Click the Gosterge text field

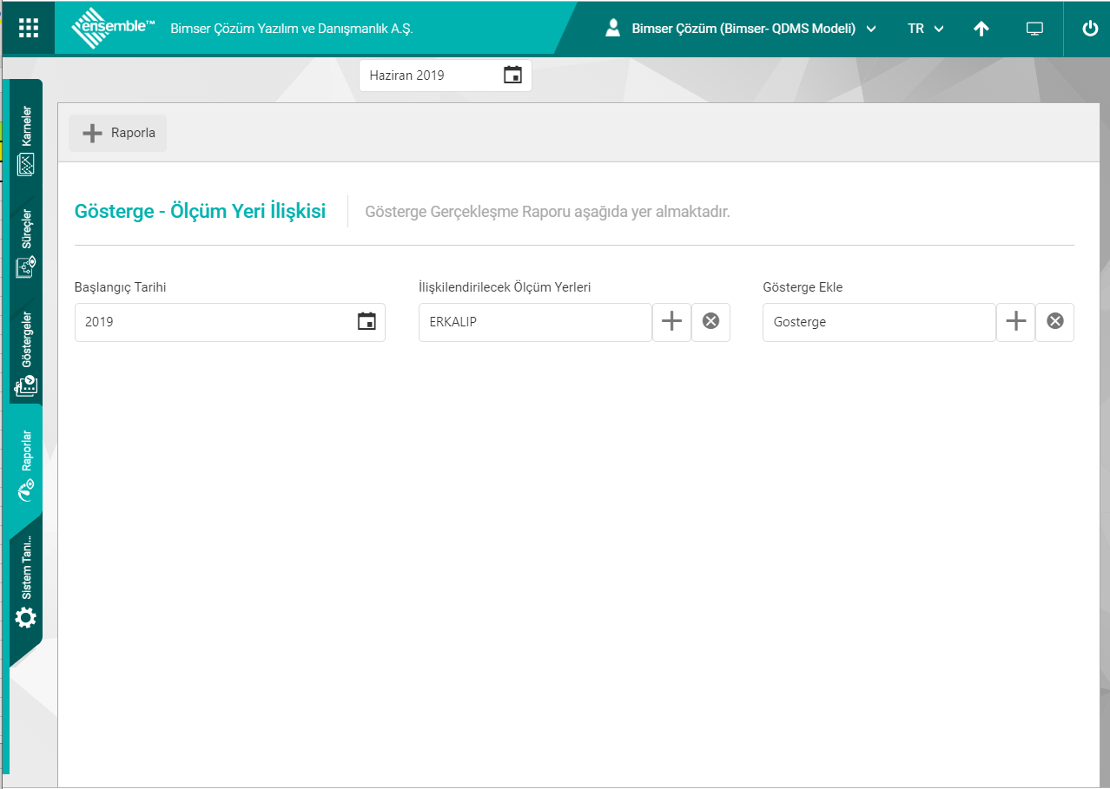(x=878, y=322)
